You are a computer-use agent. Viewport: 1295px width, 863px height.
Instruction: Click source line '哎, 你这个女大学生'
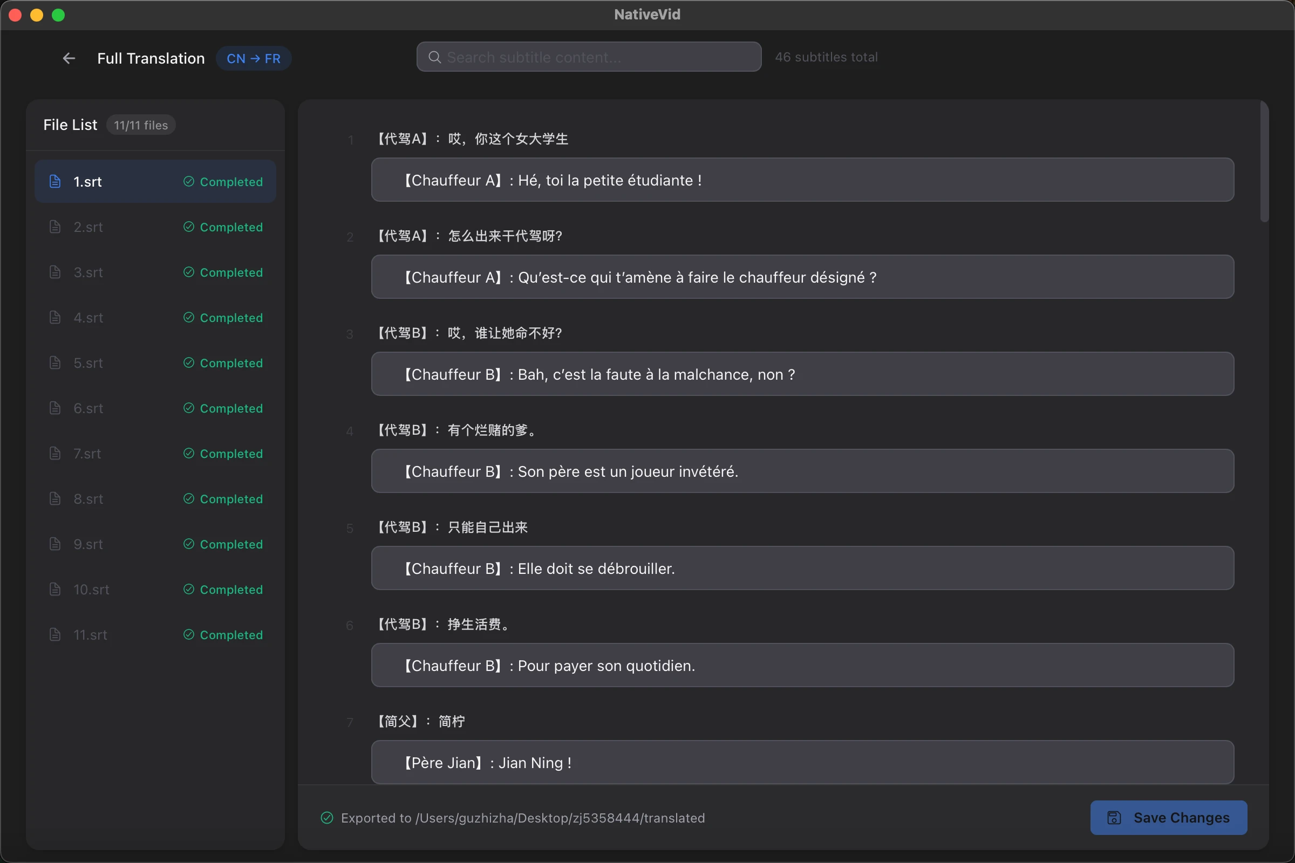(x=473, y=139)
